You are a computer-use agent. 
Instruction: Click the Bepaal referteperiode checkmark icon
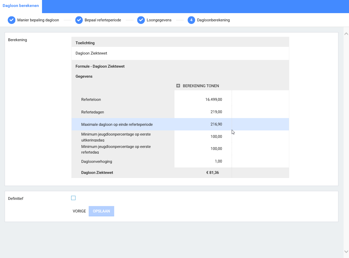pyautogui.click(x=79, y=20)
